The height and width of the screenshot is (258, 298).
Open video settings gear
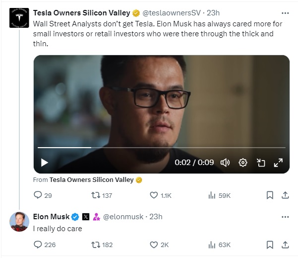tap(242, 162)
